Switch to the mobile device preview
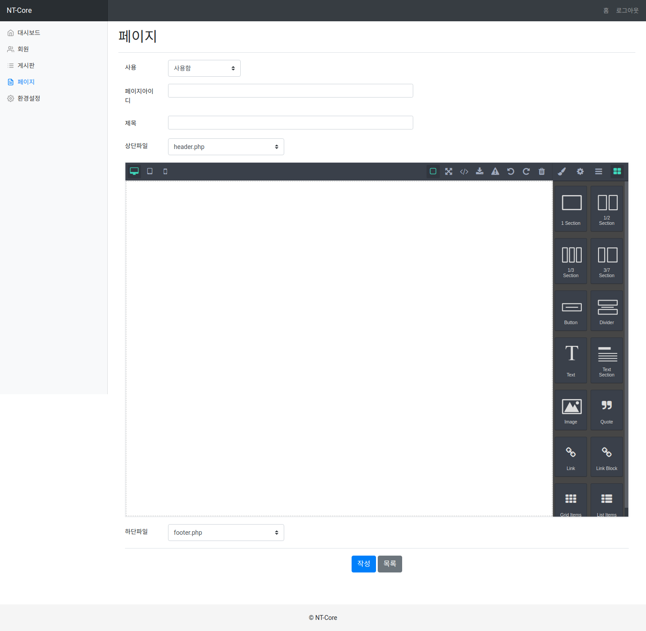 click(165, 172)
